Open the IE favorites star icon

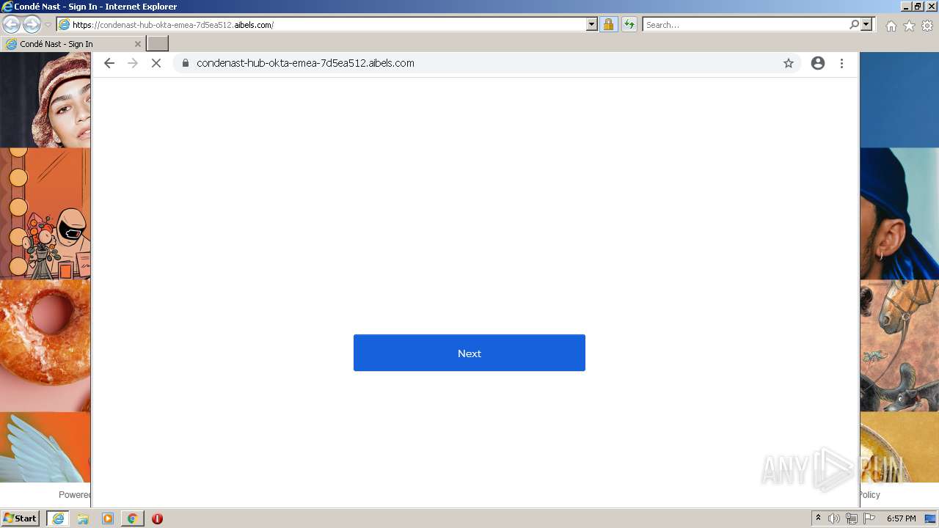coord(909,26)
